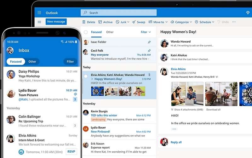Click the 3 count badge on Lydia Bauer phone message
Screen dimensions: 252x158
75,99
